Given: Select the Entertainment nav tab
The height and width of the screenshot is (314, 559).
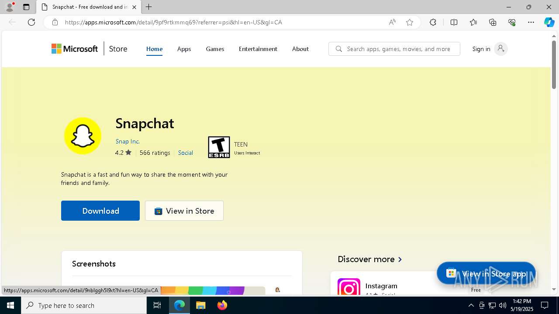Looking at the screenshot, I should [258, 49].
